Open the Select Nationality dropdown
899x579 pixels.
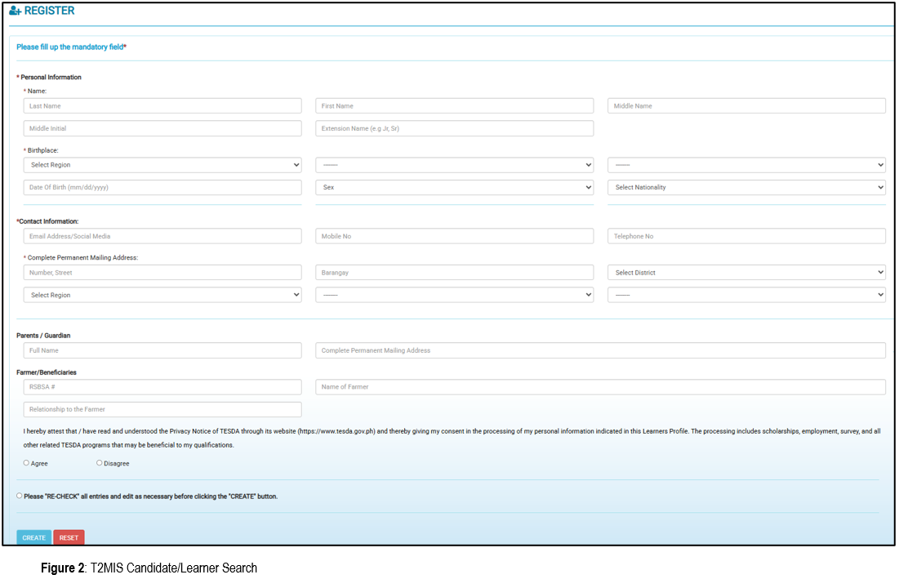tap(746, 188)
